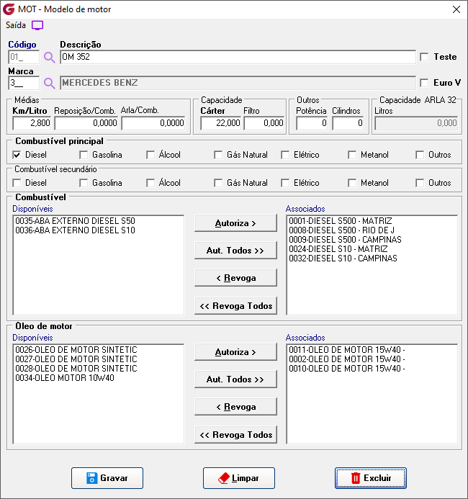Click Revoga Todos in Óleo de motor section

coord(235,435)
